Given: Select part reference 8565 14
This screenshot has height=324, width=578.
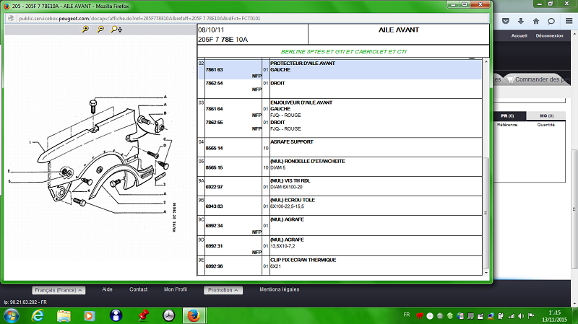Looking at the screenshot, I should [x=214, y=148].
